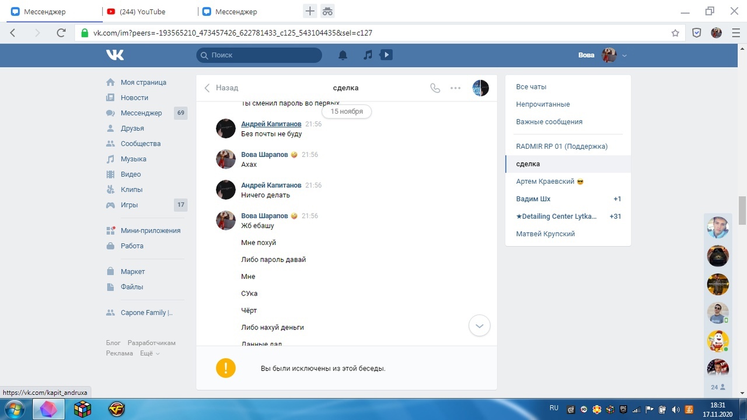Screen dimensions: 747x420
Task: Click the Поиск search field
Action: point(259,55)
